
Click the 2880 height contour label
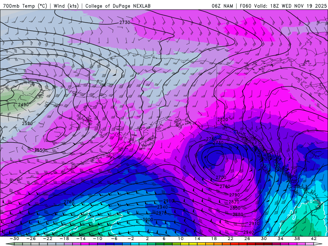tap(238, 214)
